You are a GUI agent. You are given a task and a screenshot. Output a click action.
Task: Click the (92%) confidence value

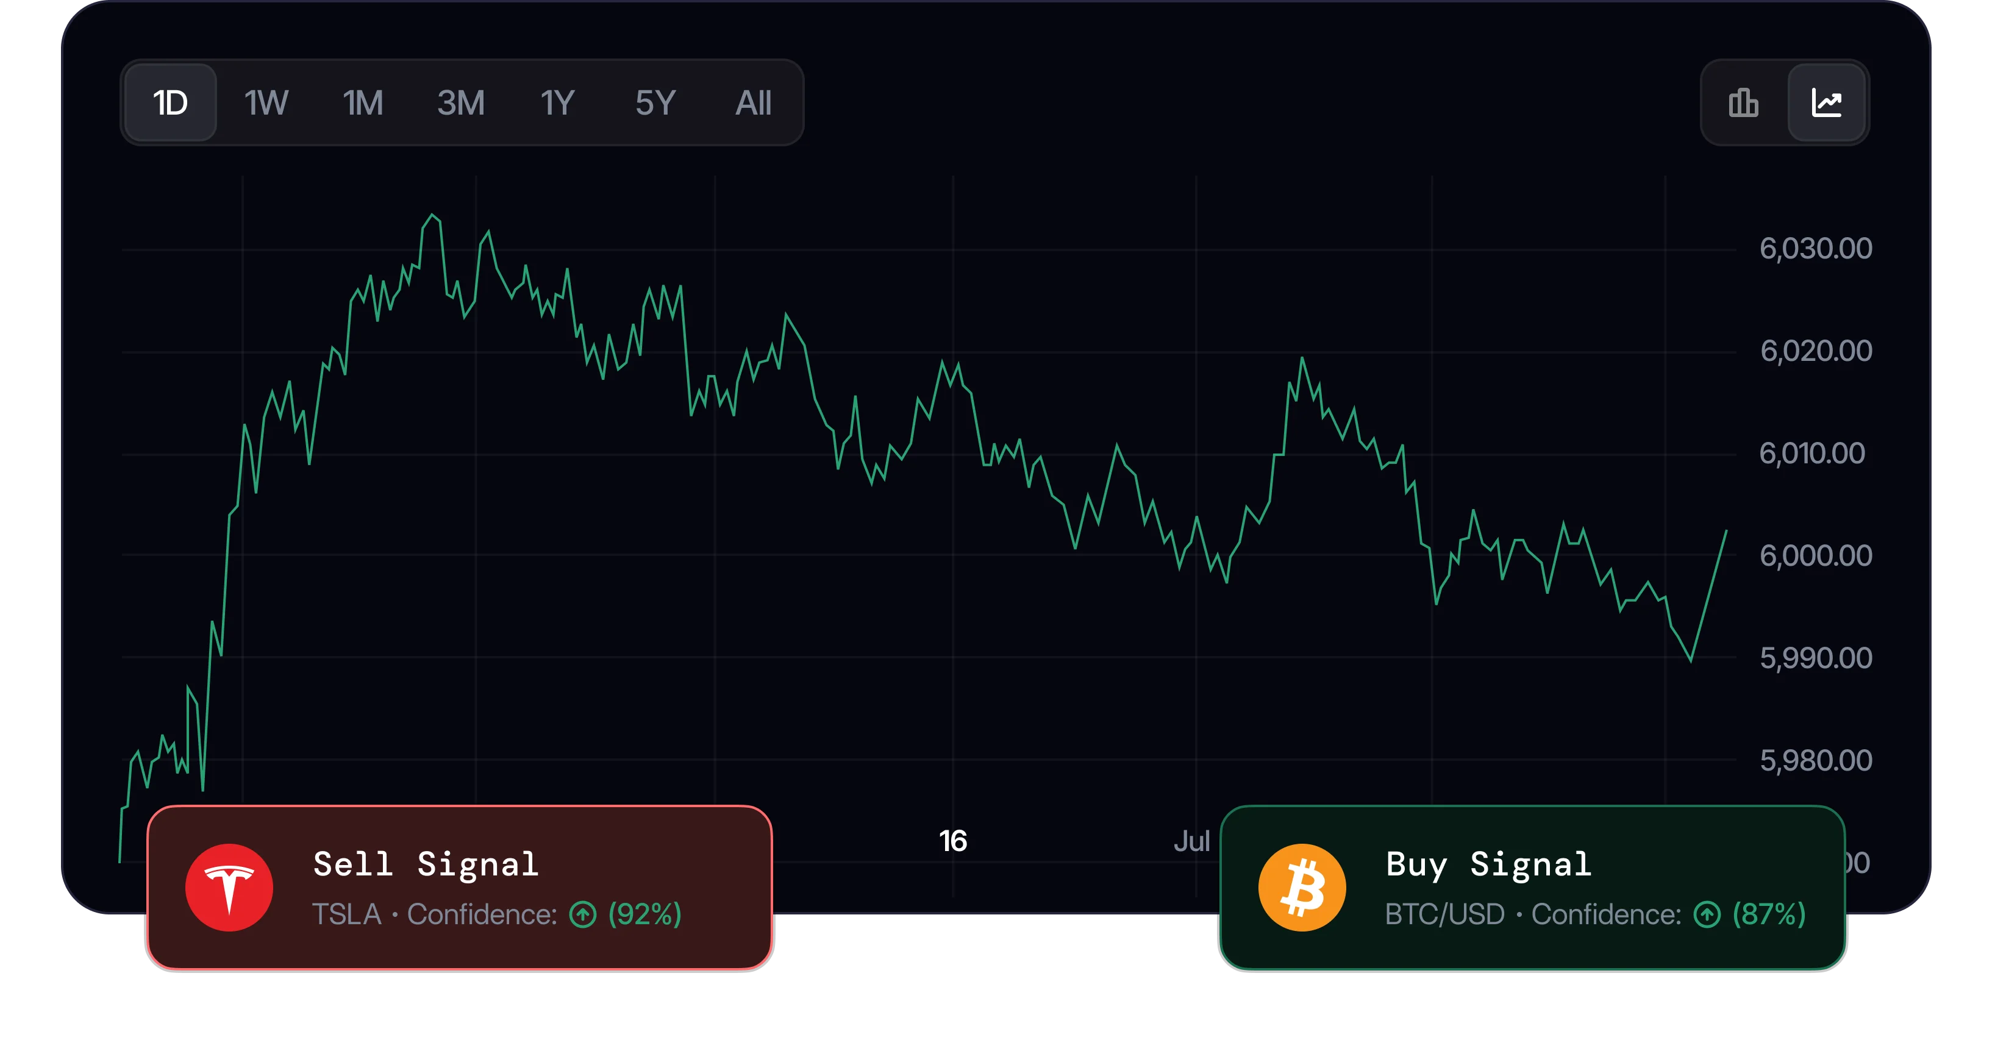pyautogui.click(x=645, y=914)
